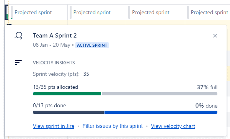Select the fourth Projected sprint column
This screenshot has width=230, height=139.
pyautogui.click(x=207, y=12)
